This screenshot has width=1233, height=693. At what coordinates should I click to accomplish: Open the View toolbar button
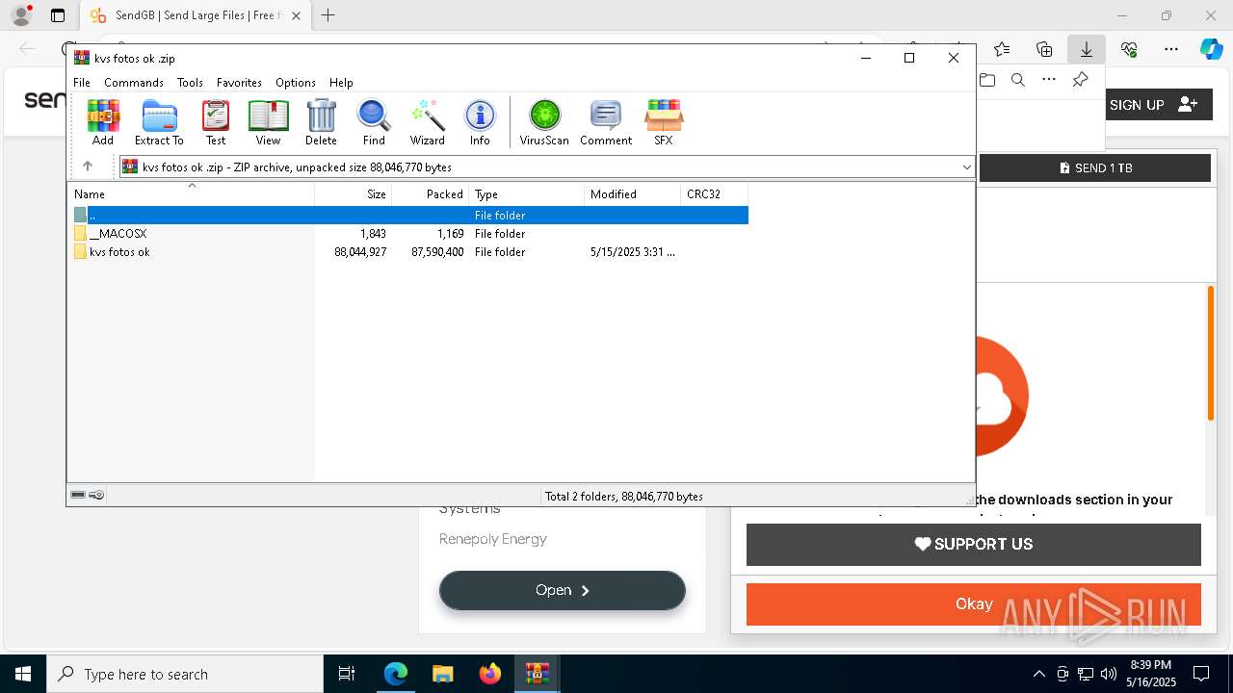pos(268,122)
